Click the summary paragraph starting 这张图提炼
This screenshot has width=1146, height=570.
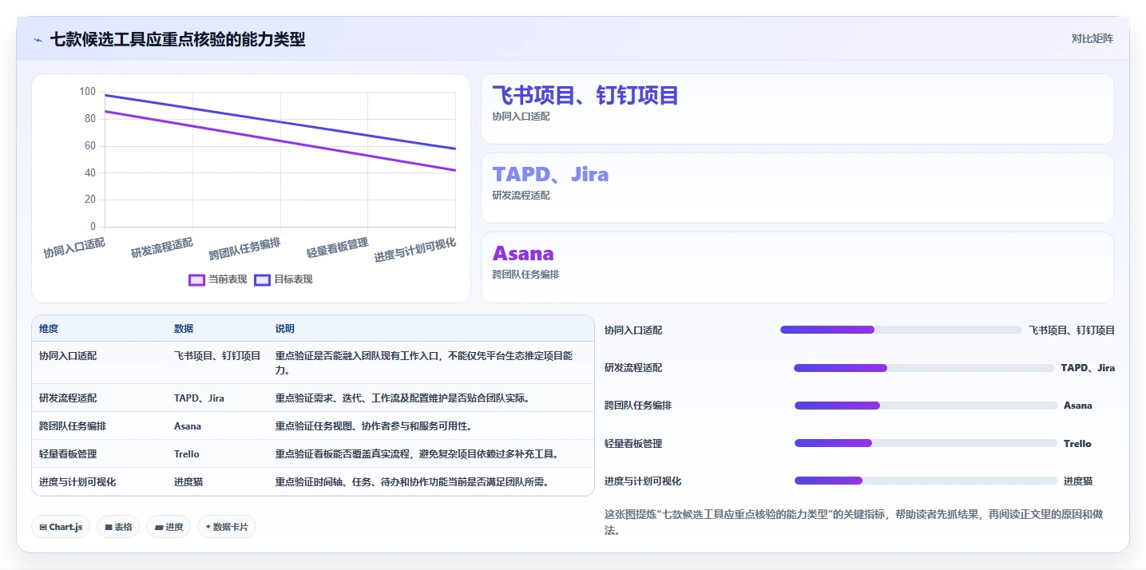coord(854,522)
